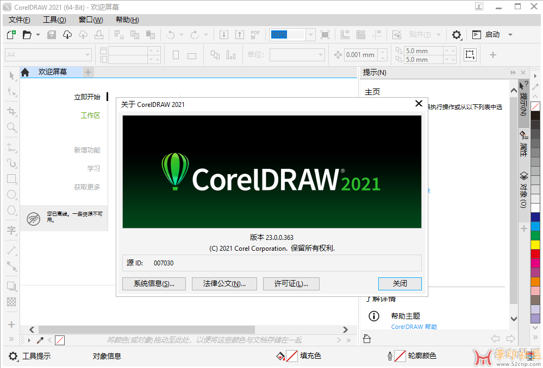Open the 文件(F) menu
The height and width of the screenshot is (368, 543).
click(x=20, y=20)
